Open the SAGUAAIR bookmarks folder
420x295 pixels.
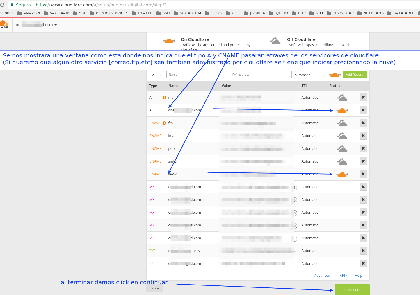(x=56, y=13)
